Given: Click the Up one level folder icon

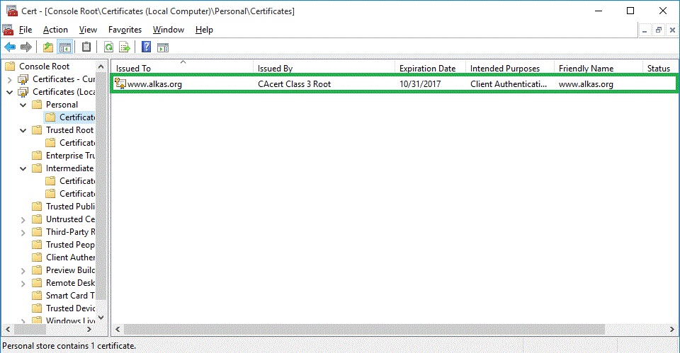Looking at the screenshot, I should (47, 47).
